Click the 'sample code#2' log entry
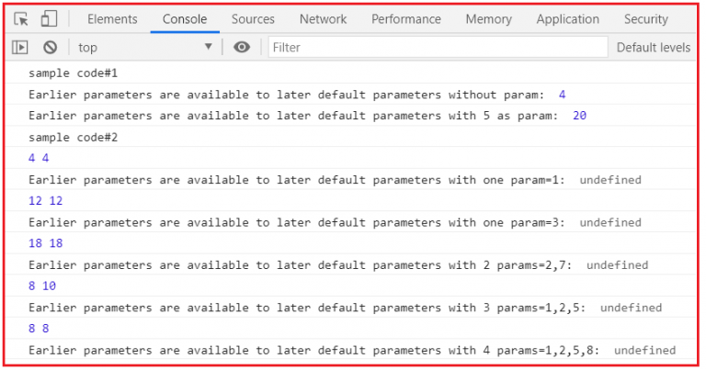Screen dimensions: 706x370 (x=74, y=137)
